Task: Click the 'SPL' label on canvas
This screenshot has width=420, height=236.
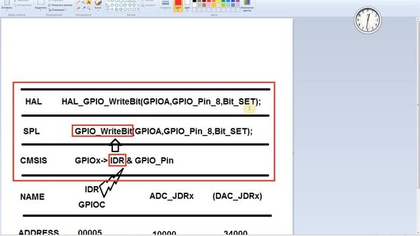Action: tap(31, 131)
